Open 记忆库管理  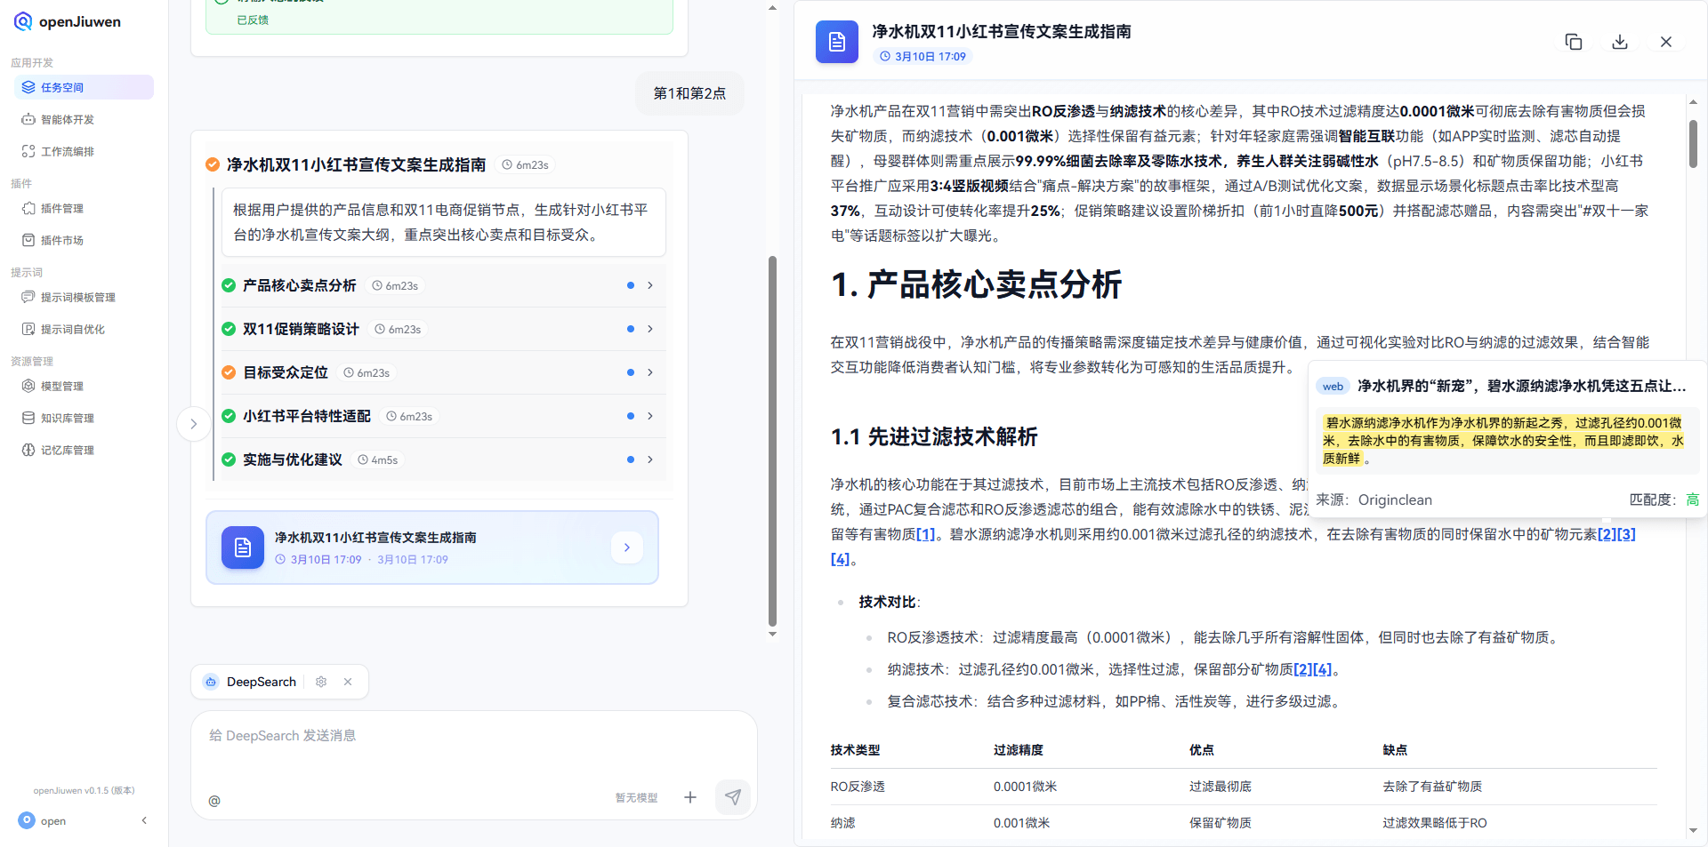[66, 450]
